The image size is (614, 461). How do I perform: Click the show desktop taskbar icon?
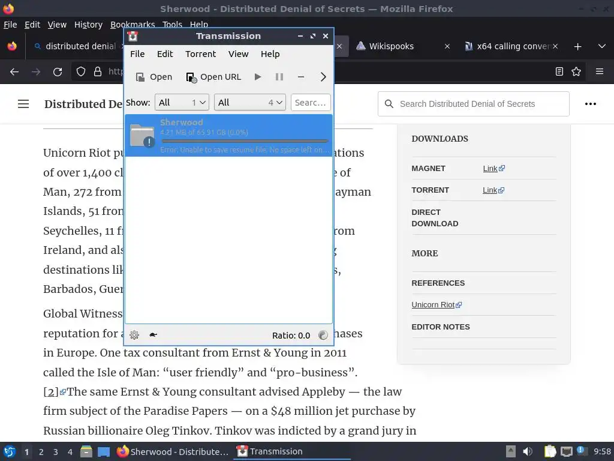[x=104, y=451]
